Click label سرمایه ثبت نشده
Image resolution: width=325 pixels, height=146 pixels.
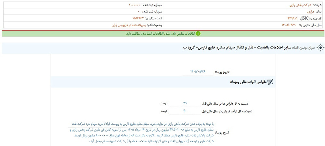pos(152,12)
